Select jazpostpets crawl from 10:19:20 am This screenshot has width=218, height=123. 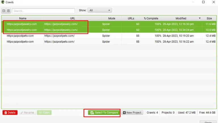click(109, 36)
